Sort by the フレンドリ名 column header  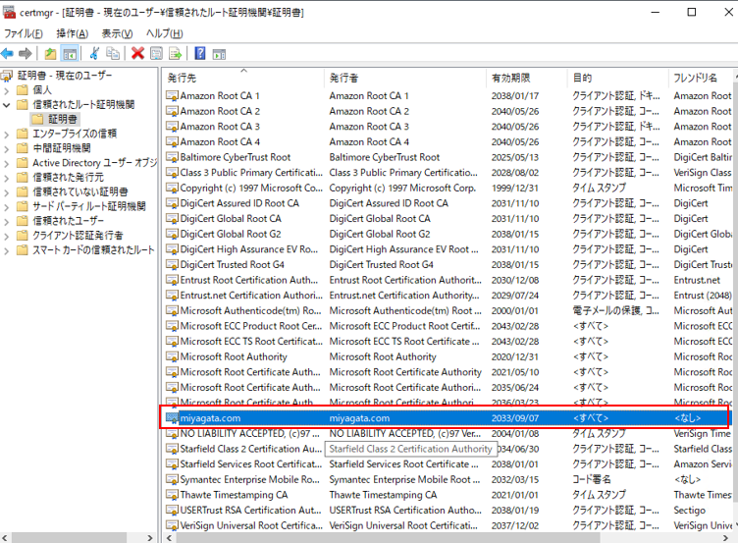(701, 78)
